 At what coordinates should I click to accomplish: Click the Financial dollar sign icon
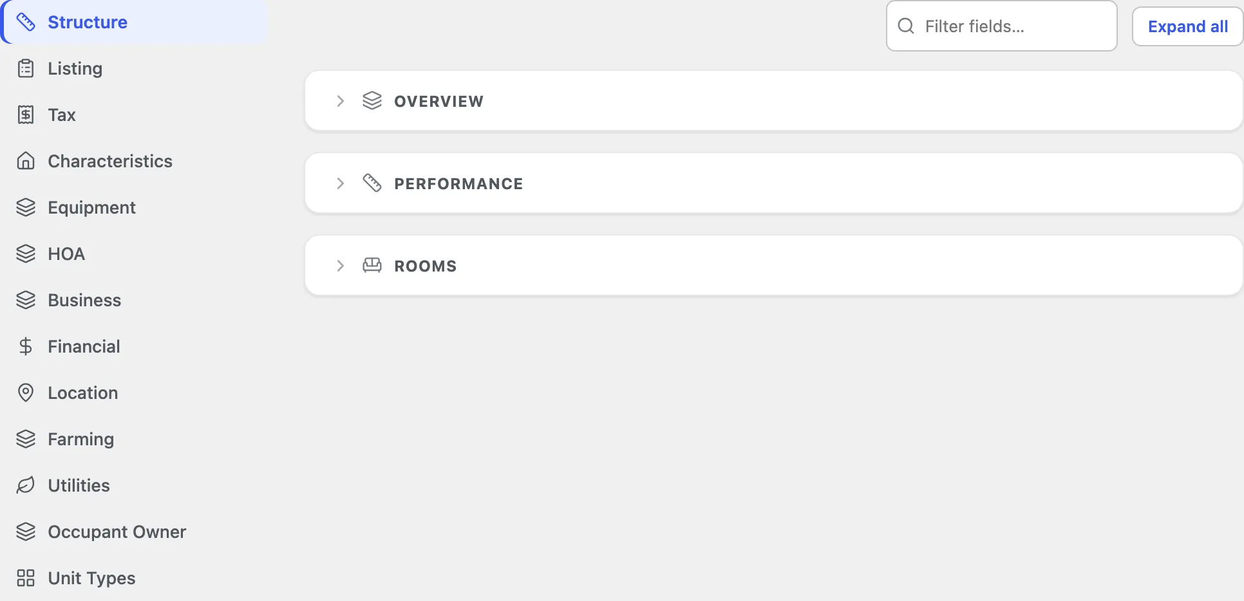(26, 346)
